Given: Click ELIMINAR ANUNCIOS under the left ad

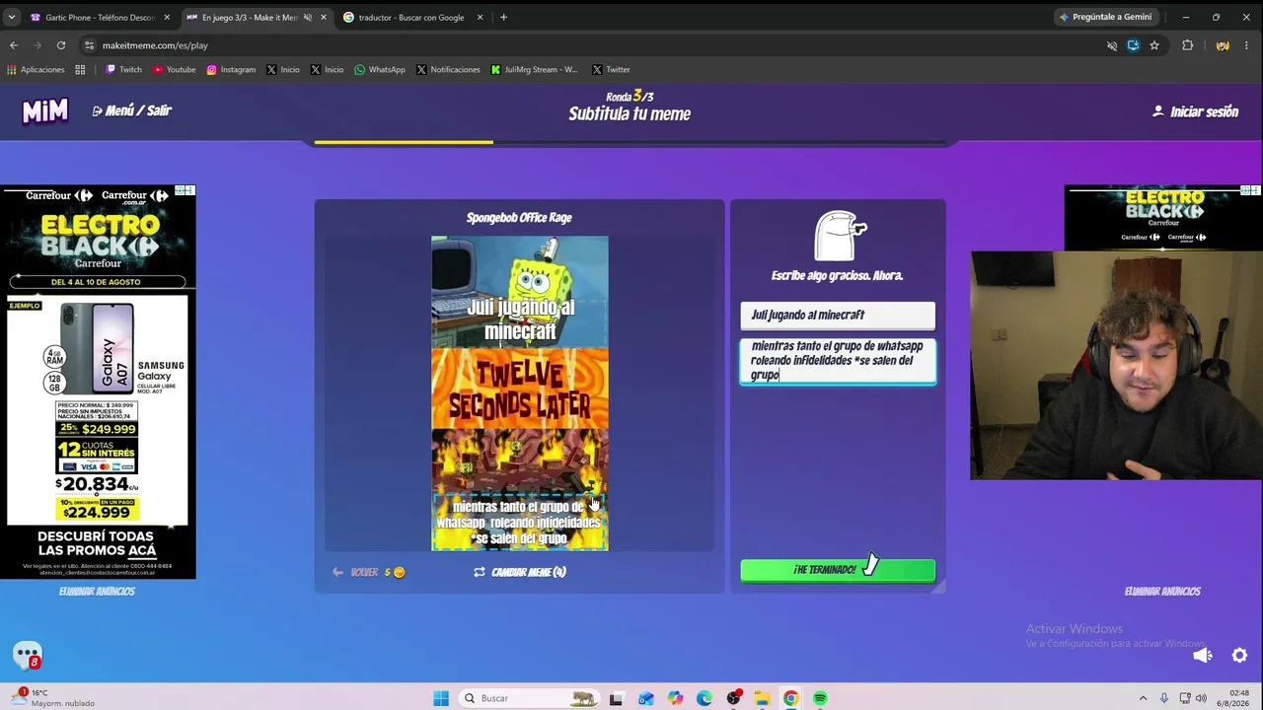Looking at the screenshot, I should click(x=97, y=592).
